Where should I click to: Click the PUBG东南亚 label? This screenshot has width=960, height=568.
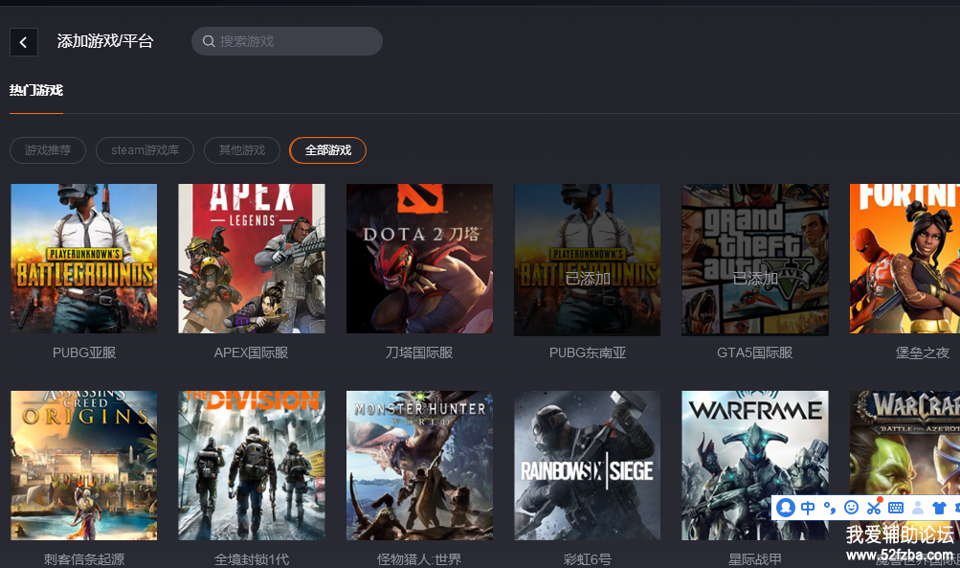587,352
